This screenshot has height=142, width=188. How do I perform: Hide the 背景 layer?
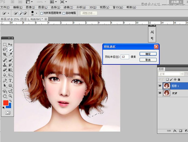[160, 93]
